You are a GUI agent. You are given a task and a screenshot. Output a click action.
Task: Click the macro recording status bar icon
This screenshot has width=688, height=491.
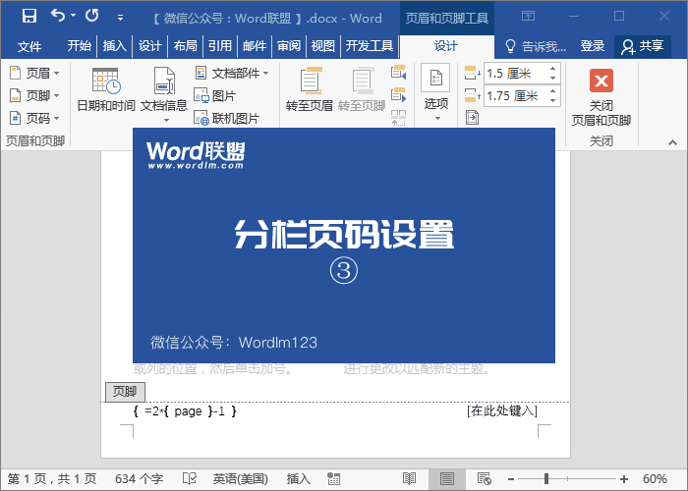(334, 479)
